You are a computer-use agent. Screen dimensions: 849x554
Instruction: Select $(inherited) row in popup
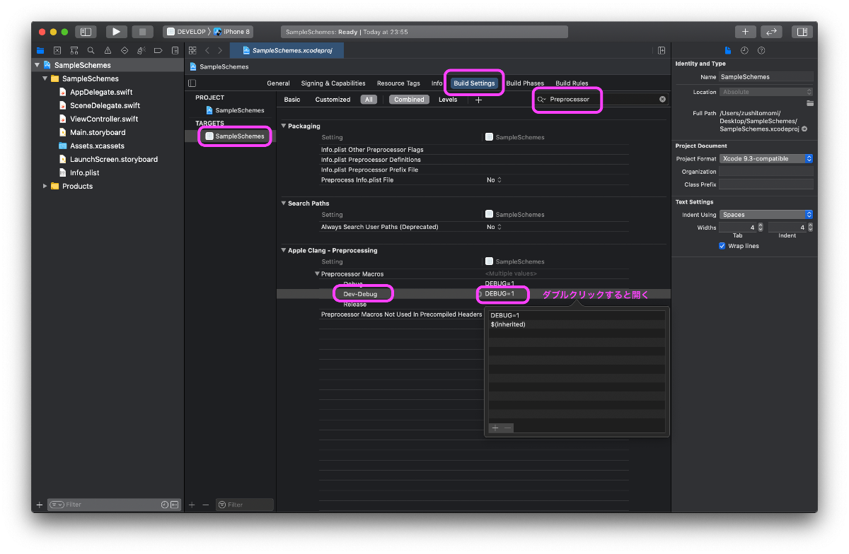[x=576, y=324]
